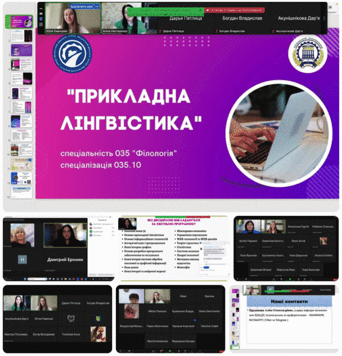Select the highlighted first slide thumbnail in the large panel
The image size is (342, 356).
click(20, 21)
